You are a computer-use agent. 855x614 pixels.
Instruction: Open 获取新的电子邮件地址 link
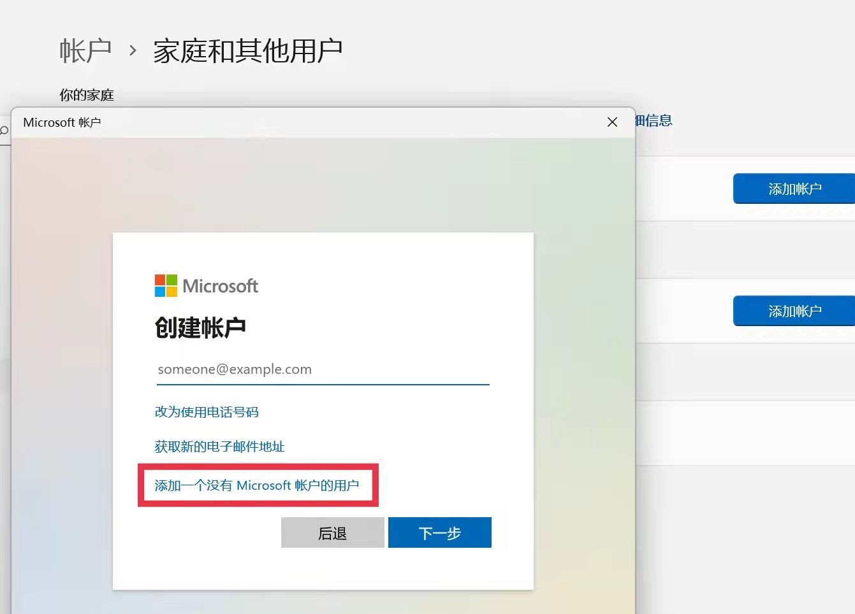point(219,446)
